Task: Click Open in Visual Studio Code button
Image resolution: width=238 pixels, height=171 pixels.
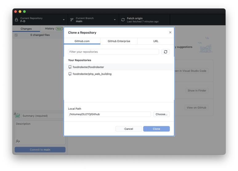Action: click(192, 71)
